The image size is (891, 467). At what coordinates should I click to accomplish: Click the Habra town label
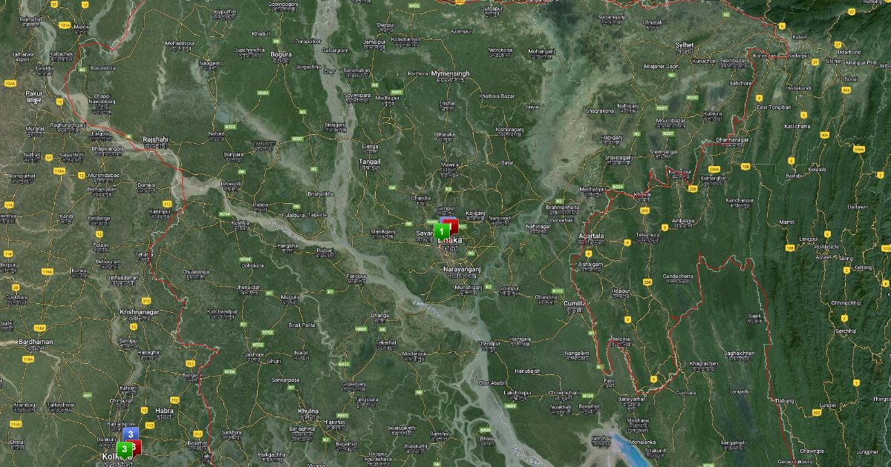click(164, 410)
